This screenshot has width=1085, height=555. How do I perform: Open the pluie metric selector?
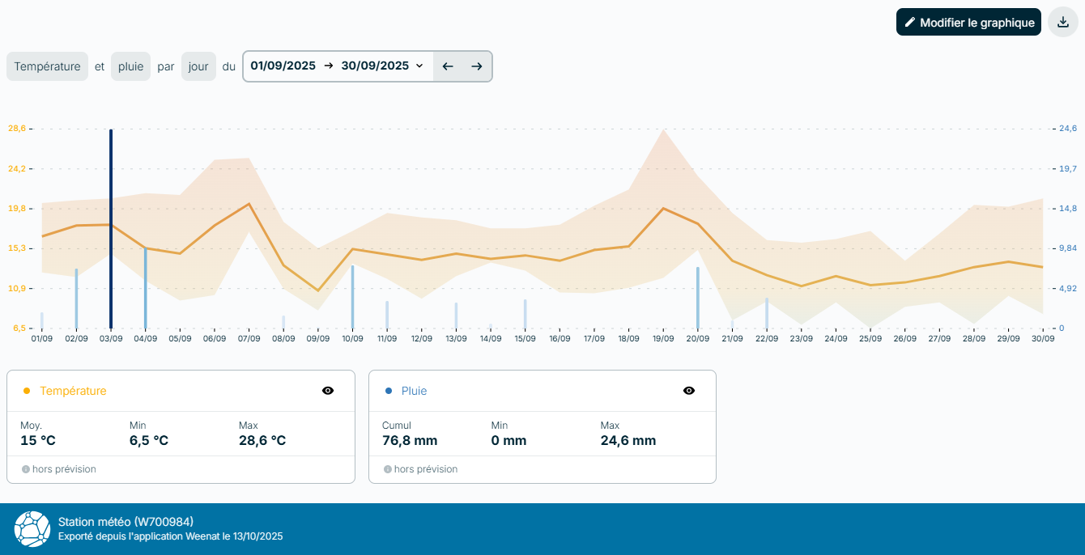[130, 66]
